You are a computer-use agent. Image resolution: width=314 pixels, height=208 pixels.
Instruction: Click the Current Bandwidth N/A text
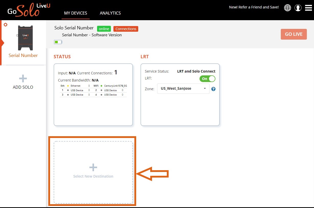[x=78, y=80]
